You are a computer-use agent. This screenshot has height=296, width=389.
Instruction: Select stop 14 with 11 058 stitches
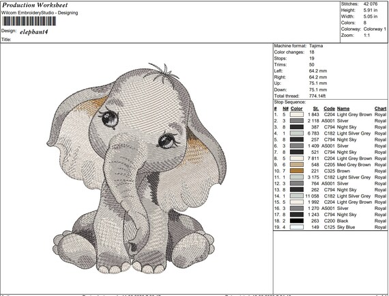click(330, 196)
